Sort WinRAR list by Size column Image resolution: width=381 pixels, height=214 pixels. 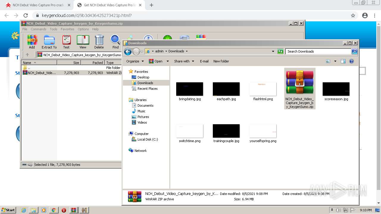(69, 63)
